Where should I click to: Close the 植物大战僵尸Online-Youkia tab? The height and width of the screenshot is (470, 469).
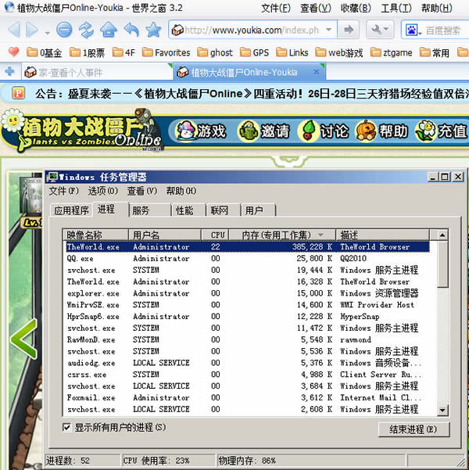[x=316, y=72]
